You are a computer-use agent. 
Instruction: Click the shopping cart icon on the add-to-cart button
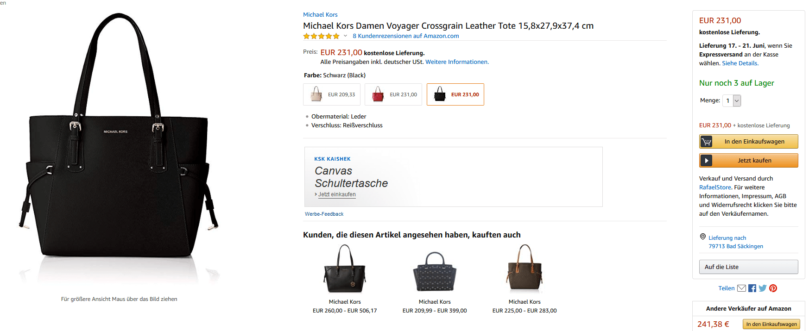click(706, 142)
